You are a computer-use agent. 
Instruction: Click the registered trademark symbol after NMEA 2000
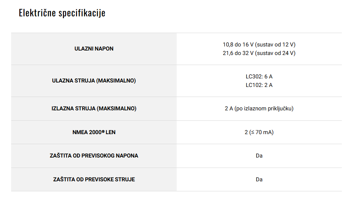click(x=103, y=132)
